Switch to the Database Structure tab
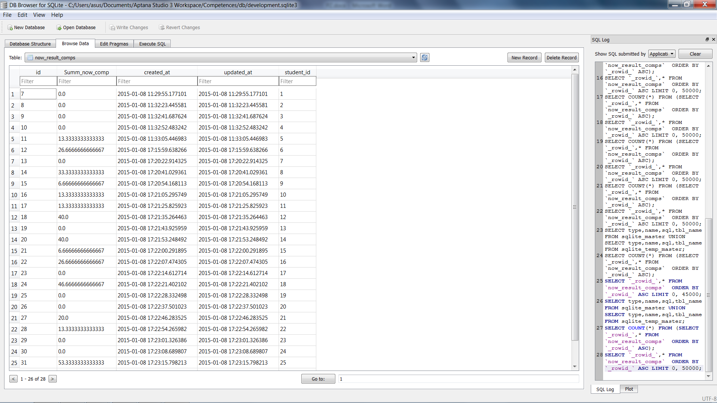 tap(30, 44)
